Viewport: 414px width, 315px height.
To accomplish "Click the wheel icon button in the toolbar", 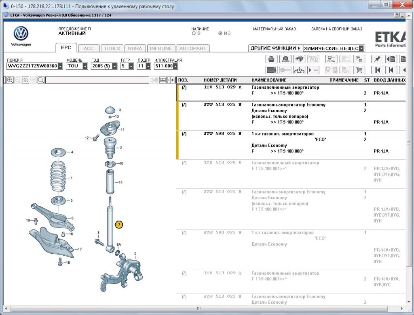I will (x=285, y=59).
